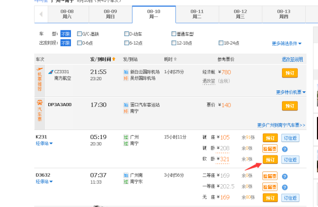Click the 过 icon beside K231 广州
This screenshot has height=207, width=318.
[x=126, y=137]
